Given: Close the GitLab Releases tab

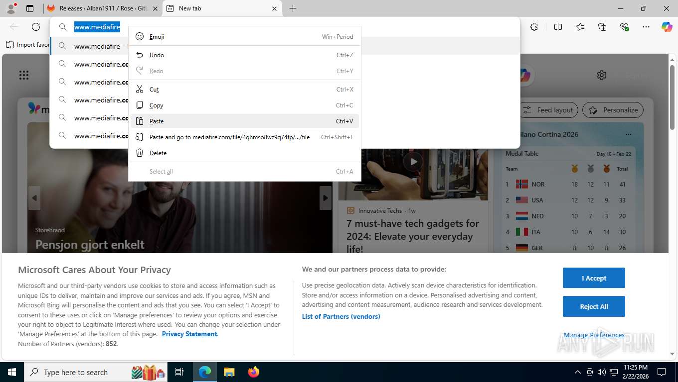Looking at the screenshot, I should (x=155, y=8).
